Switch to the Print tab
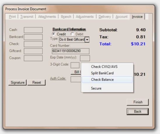 (x=12, y=17)
